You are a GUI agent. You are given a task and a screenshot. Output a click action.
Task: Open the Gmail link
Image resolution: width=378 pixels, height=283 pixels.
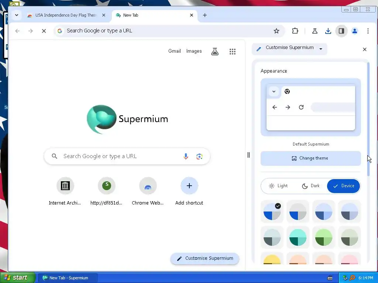(x=175, y=51)
